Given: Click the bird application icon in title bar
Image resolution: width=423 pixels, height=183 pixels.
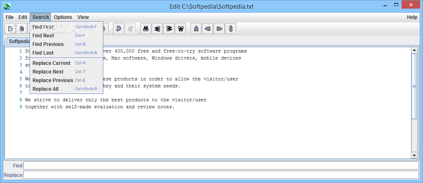Looking at the screenshot, I should click(x=7, y=6).
